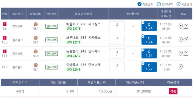This screenshot has height=100, width=193.
Task: Check the 선택내역 checkbox
Action: 159,4
